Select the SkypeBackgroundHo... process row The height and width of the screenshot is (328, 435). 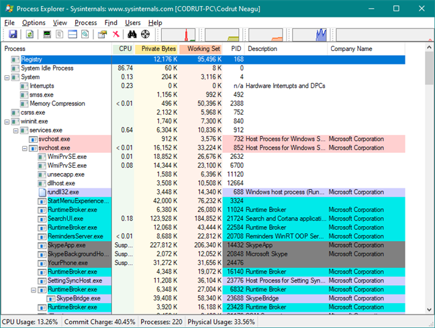coord(203,254)
